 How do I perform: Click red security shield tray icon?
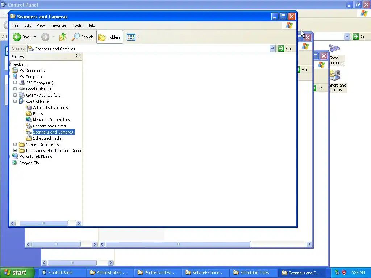coord(344,273)
